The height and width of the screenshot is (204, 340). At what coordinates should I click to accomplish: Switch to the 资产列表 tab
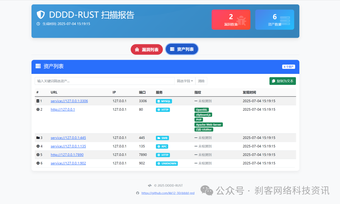tap(182, 49)
